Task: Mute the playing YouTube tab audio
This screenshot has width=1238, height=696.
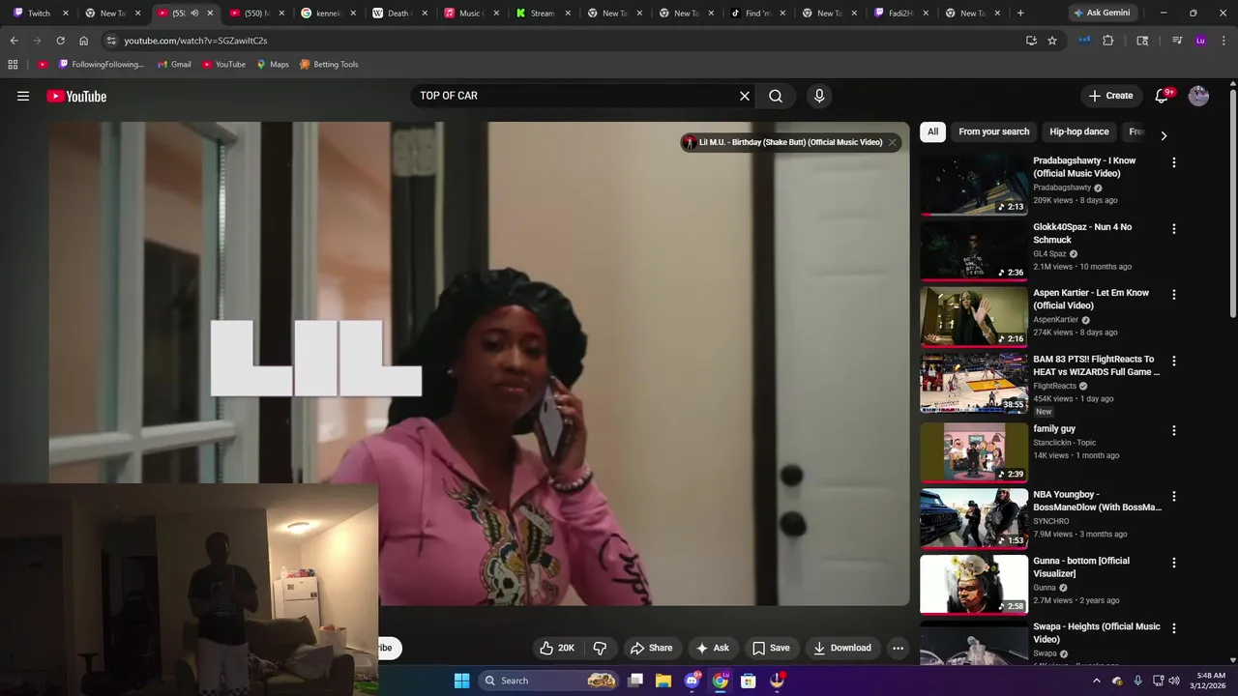Action: (x=194, y=14)
